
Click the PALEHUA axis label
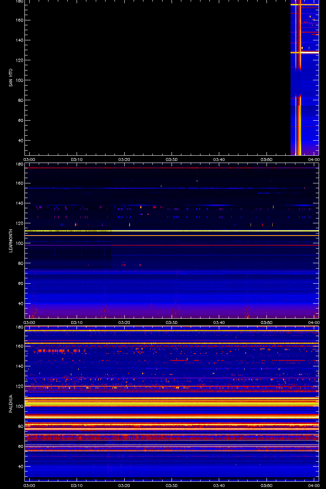pyautogui.click(x=11, y=403)
